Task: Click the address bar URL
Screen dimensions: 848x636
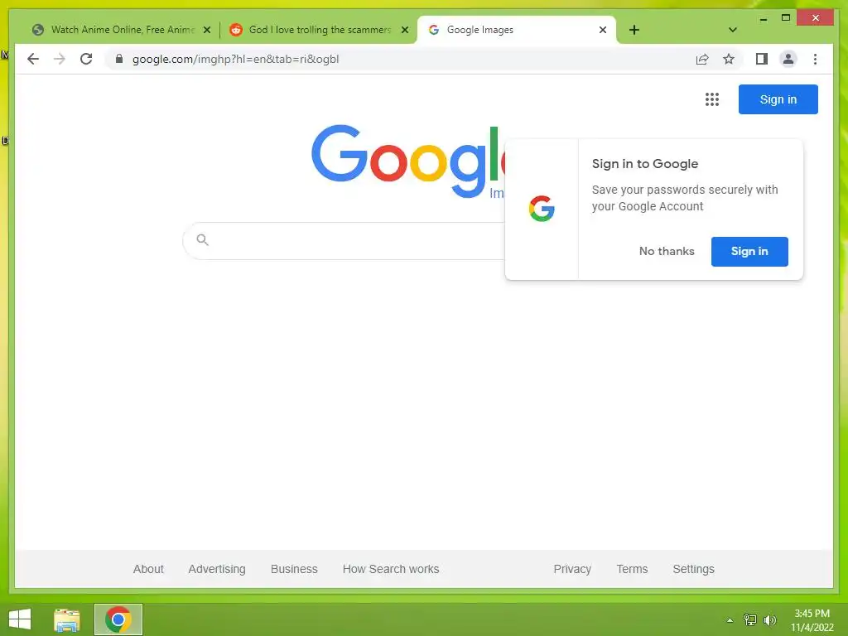Action: tap(235, 59)
